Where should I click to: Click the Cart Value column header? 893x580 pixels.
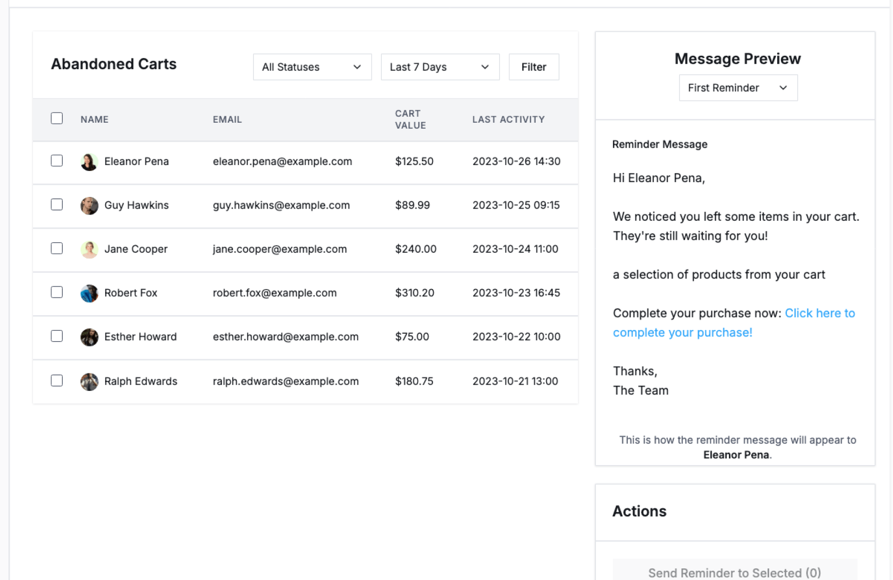click(x=410, y=119)
